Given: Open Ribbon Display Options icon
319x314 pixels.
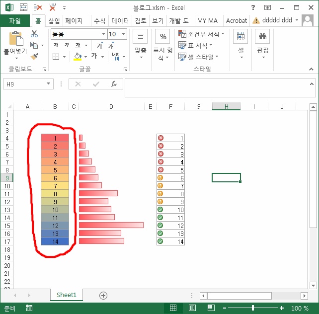Looking at the screenshot, I should (x=267, y=8).
